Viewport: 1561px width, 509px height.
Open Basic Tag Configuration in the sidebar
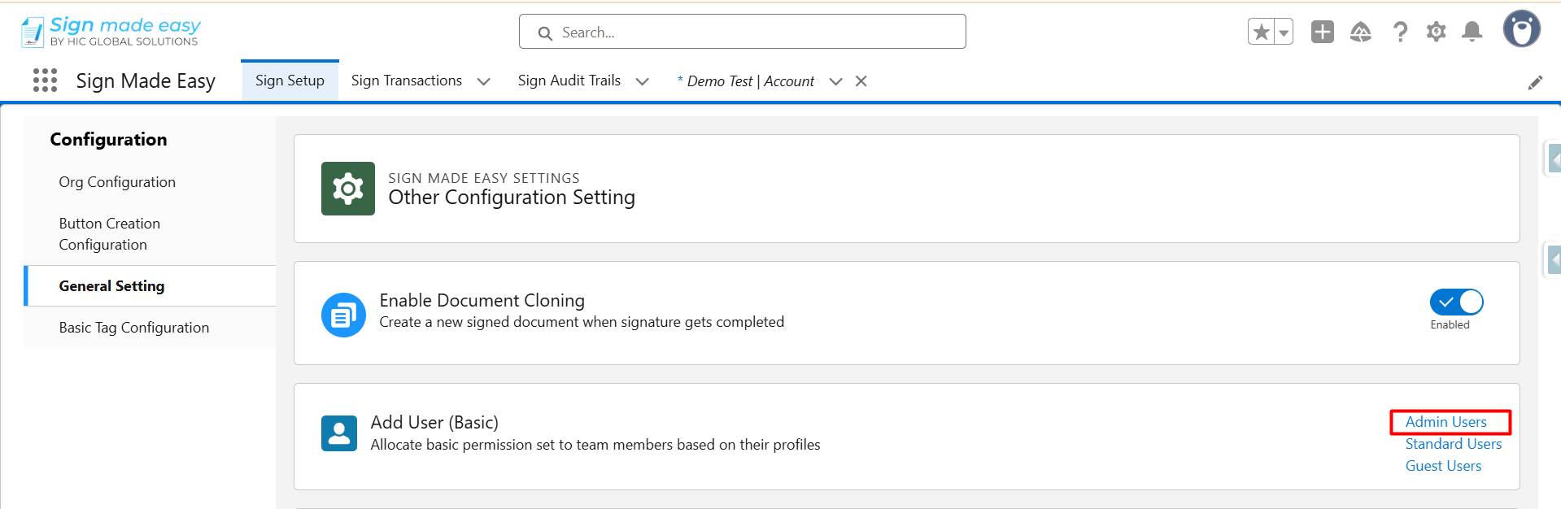point(134,328)
